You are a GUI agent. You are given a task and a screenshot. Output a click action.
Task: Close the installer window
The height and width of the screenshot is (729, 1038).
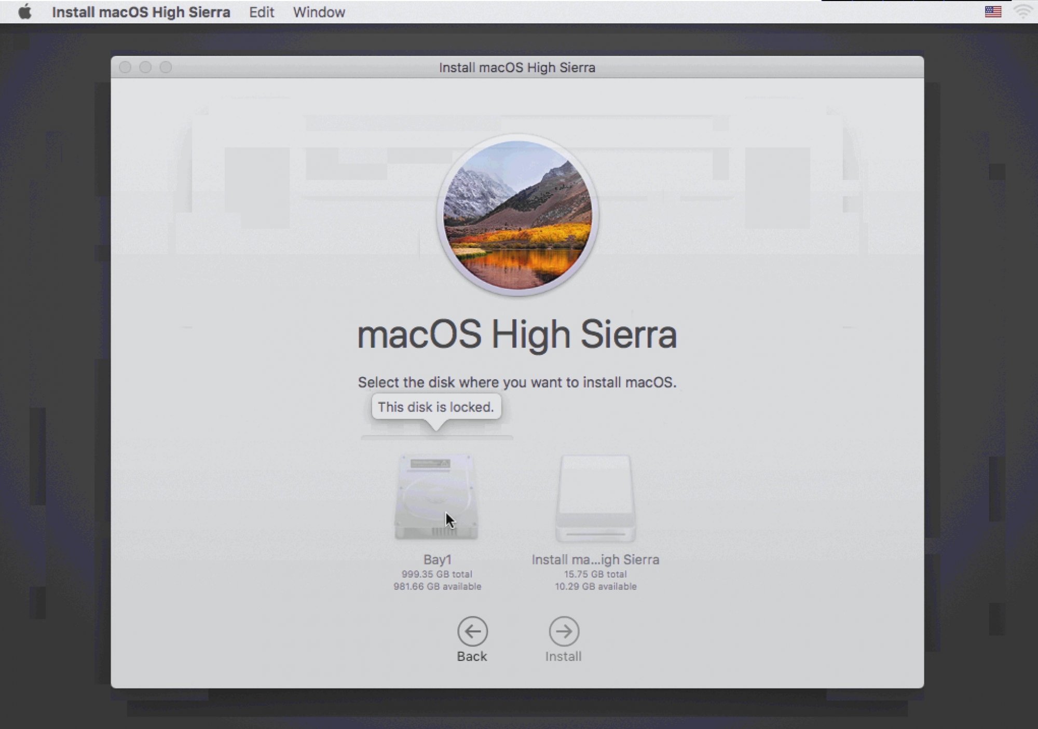125,67
